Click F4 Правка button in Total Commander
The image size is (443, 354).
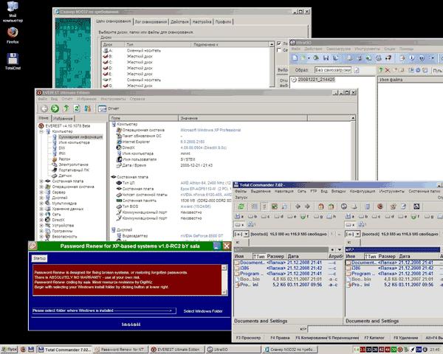[280, 338]
